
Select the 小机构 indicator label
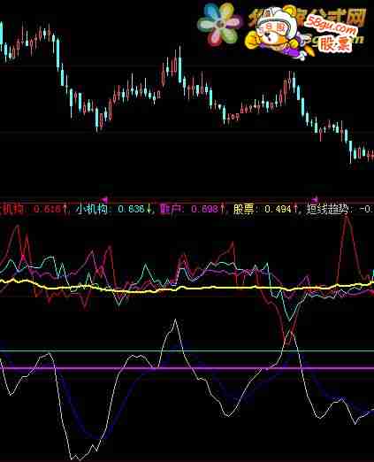click(x=92, y=209)
